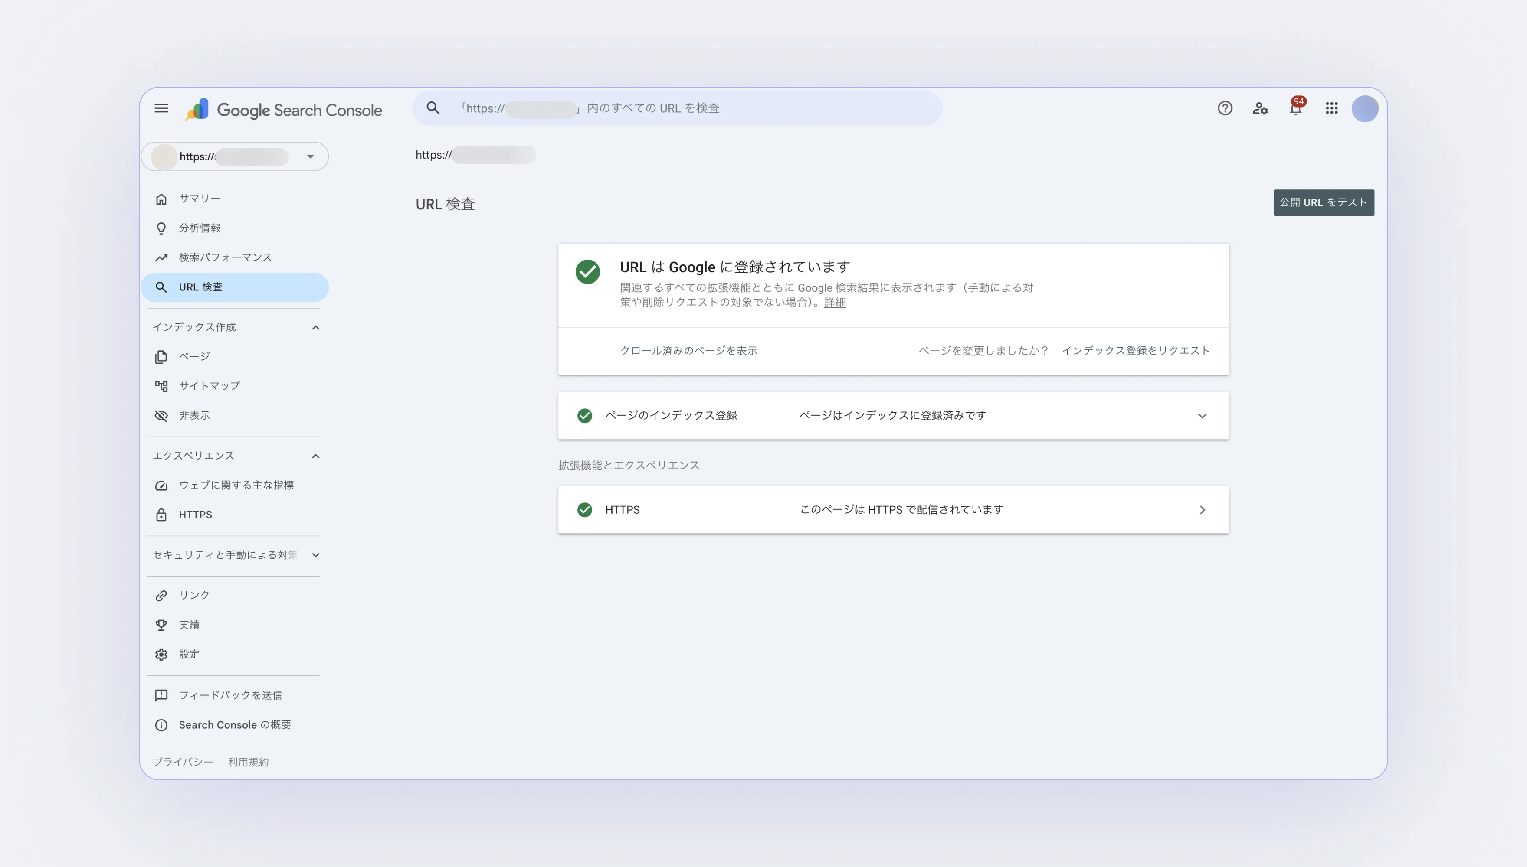Open プライバシー link
The width and height of the screenshot is (1527, 867).
click(182, 762)
